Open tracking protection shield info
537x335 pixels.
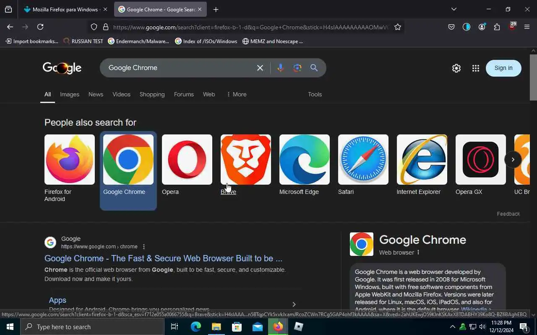(94, 27)
